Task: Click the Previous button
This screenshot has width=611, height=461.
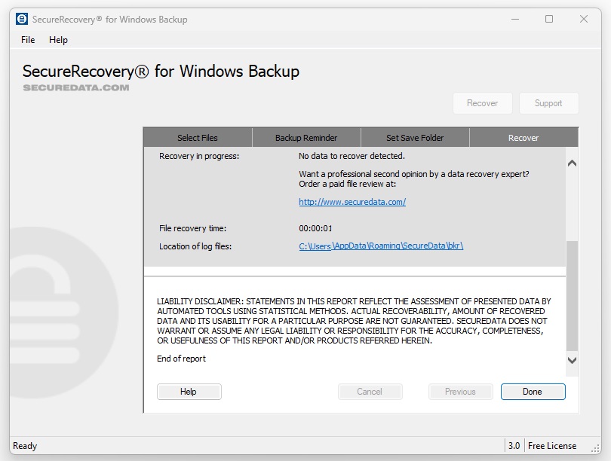Action: (x=460, y=392)
